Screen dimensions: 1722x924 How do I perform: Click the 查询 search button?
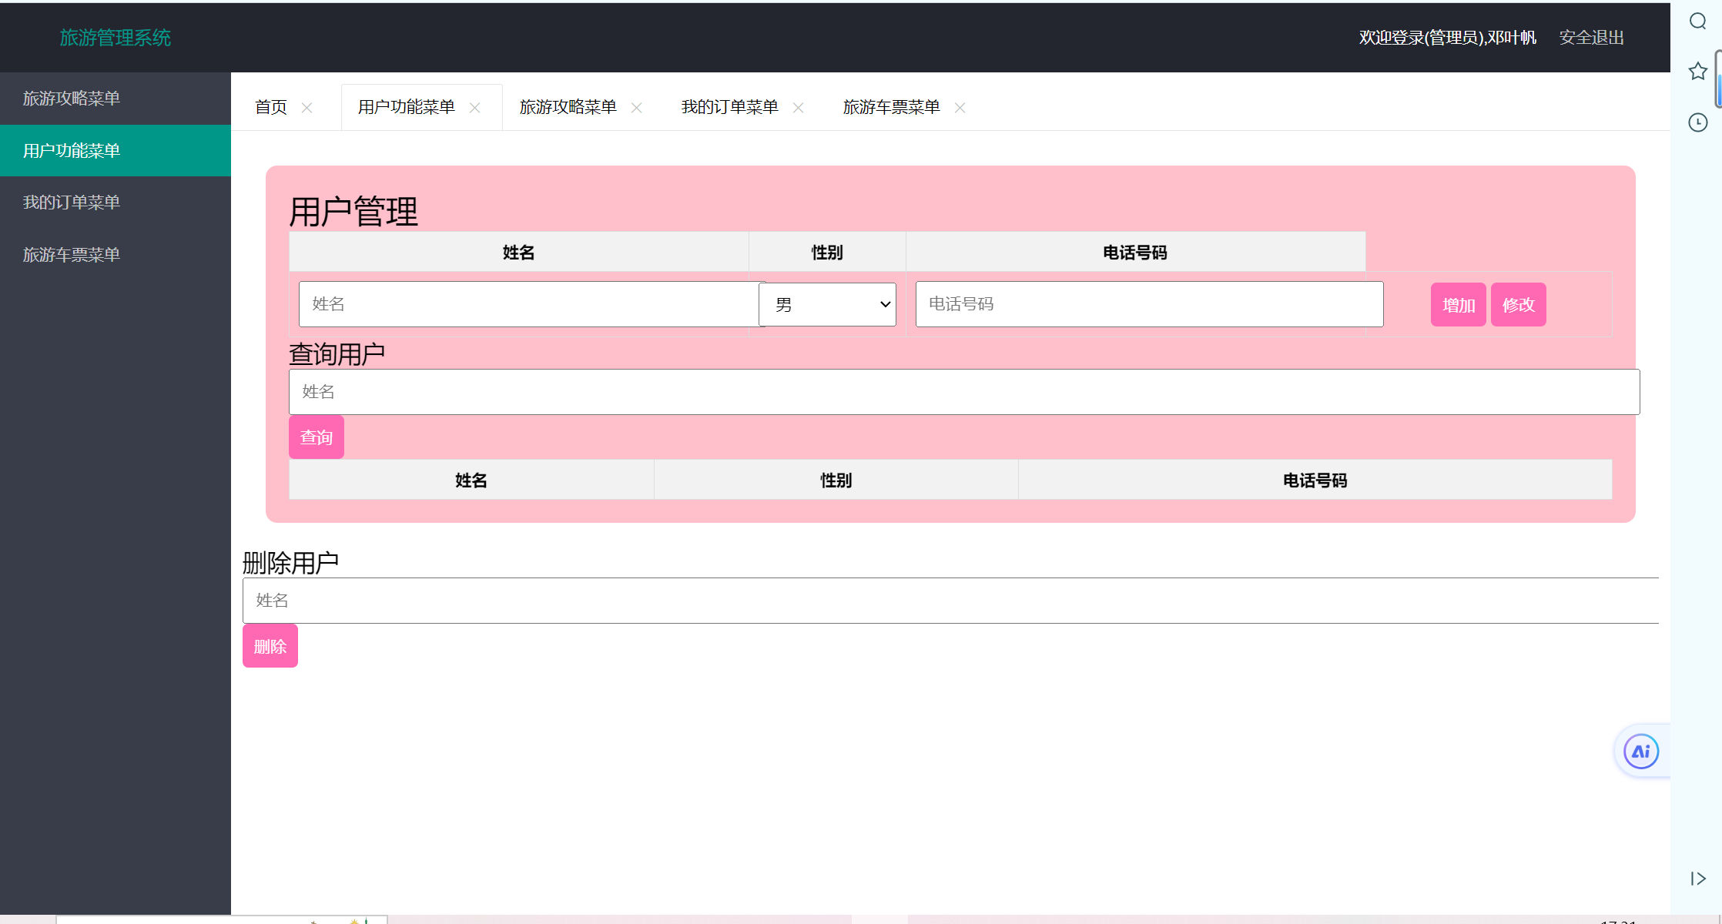click(x=317, y=437)
